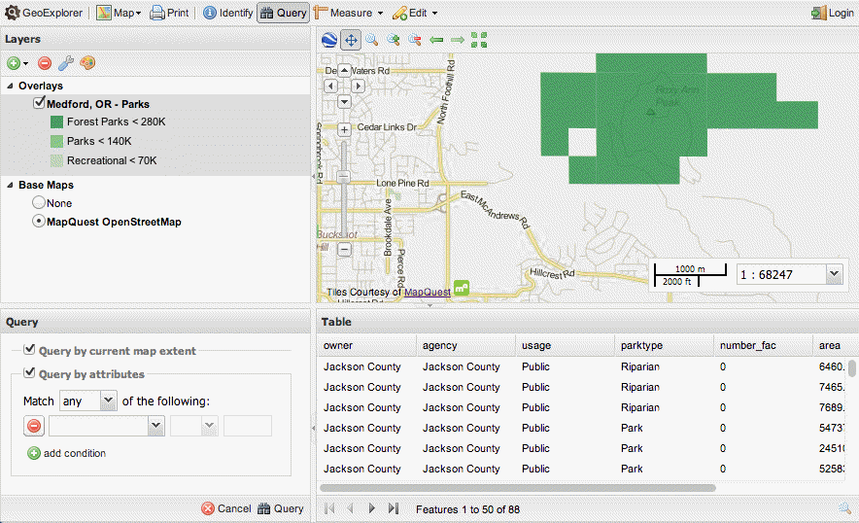
Task: Click the add layers green plus icon
Action: 14,63
